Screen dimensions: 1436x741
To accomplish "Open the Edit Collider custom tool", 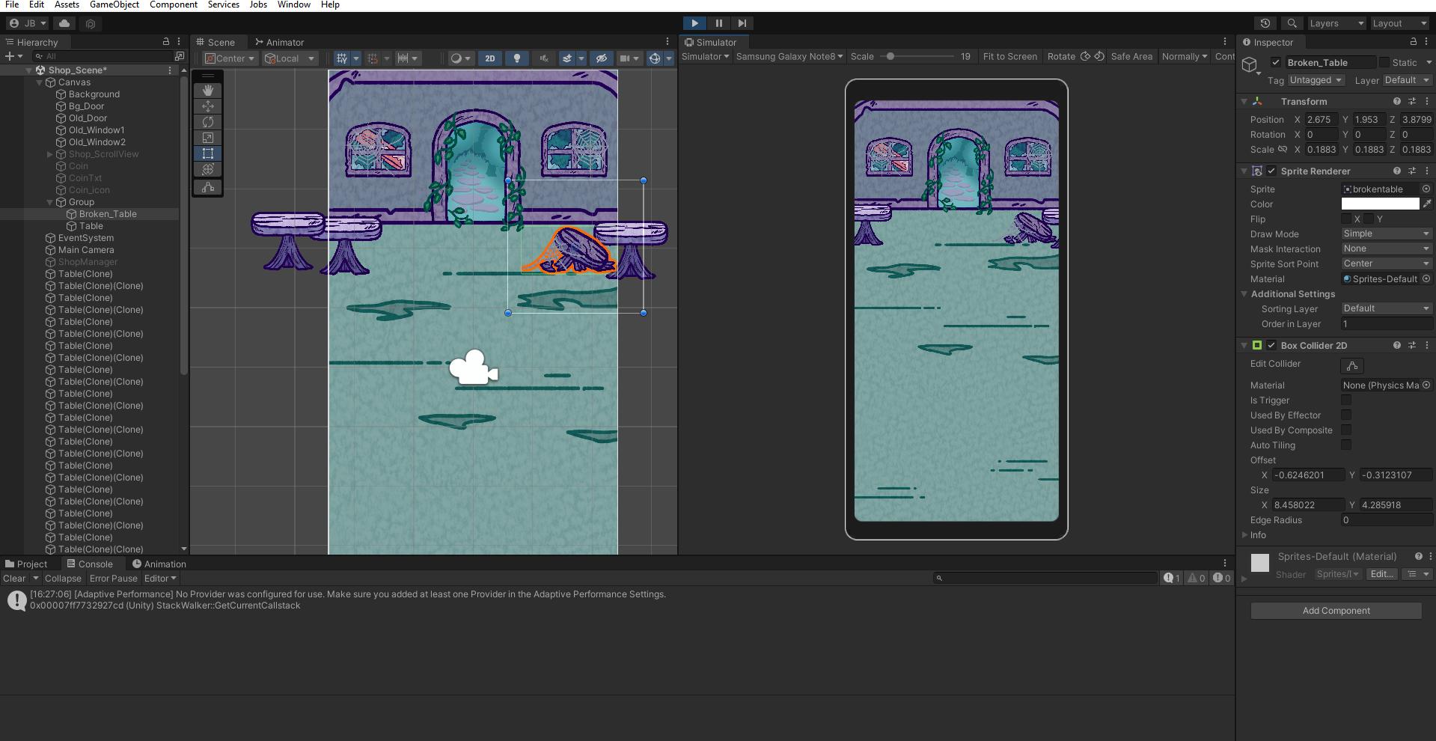I will [x=208, y=187].
